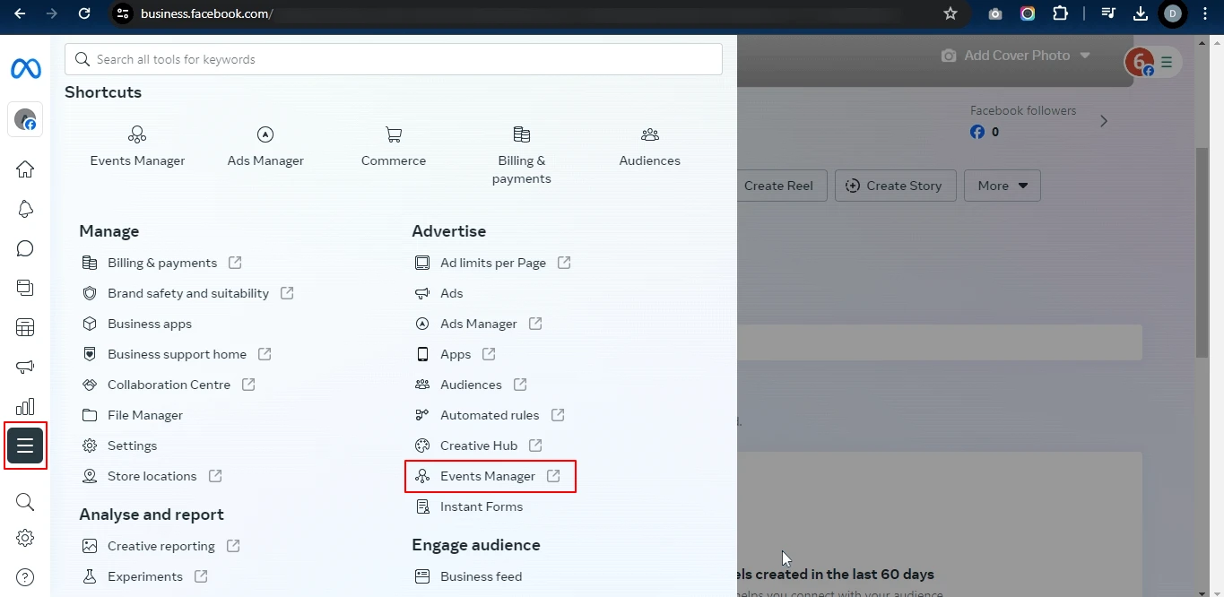This screenshot has height=597, width=1224.
Task: Open Automated rules
Action: [x=489, y=415]
